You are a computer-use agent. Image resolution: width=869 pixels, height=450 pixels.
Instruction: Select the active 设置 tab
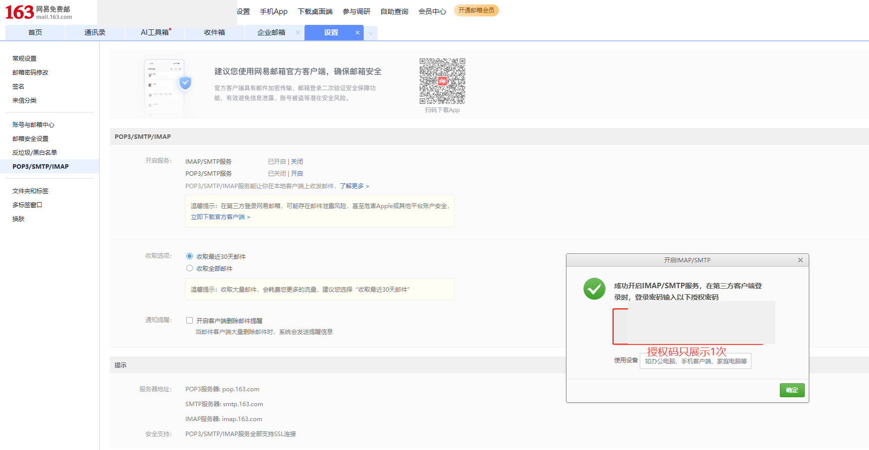[x=331, y=33]
